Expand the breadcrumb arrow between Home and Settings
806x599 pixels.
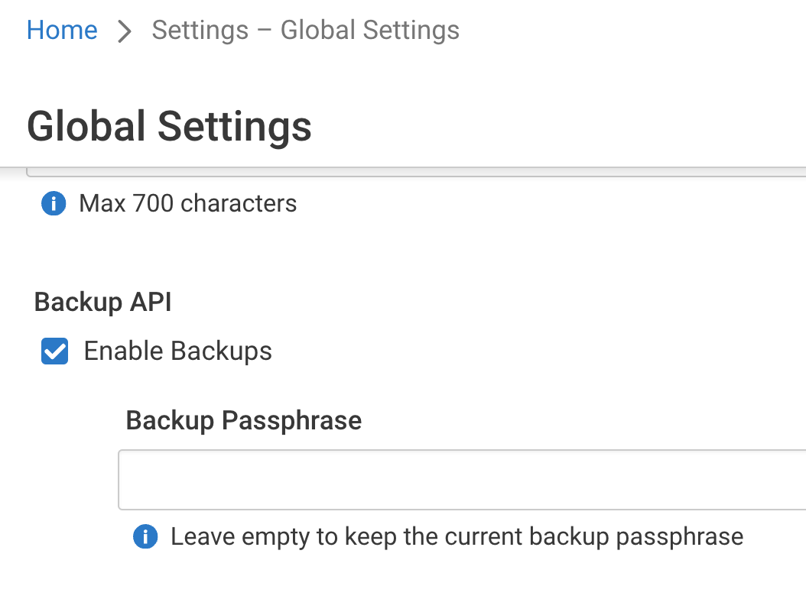point(123,31)
